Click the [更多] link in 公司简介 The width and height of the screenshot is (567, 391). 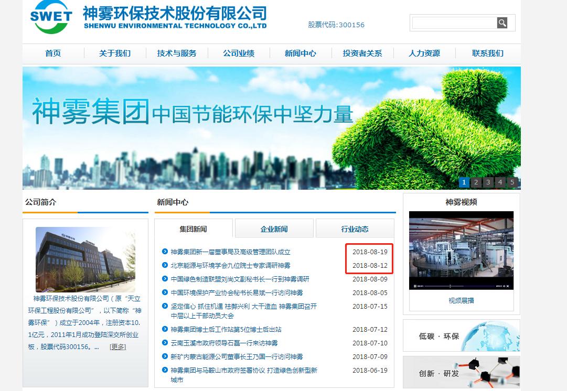click(118, 347)
